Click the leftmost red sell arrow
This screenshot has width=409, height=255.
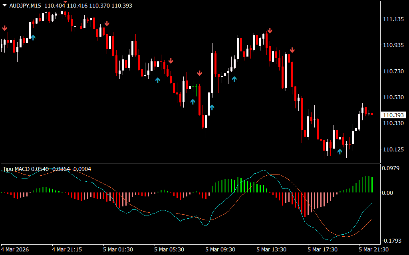pyautogui.click(x=4, y=28)
